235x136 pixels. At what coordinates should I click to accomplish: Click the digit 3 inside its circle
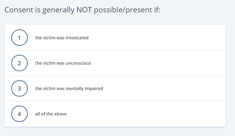19,89
